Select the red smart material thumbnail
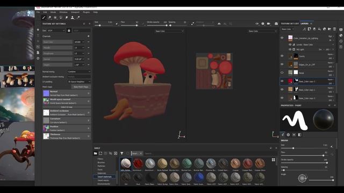This screenshot has height=193, width=344. pos(138,164)
